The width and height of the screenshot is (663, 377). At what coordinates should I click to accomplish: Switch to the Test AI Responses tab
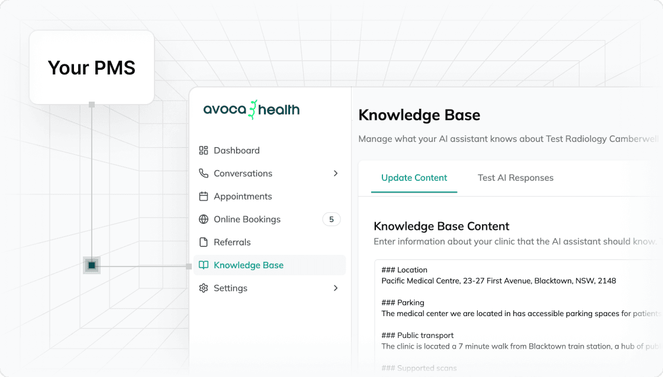pos(516,177)
